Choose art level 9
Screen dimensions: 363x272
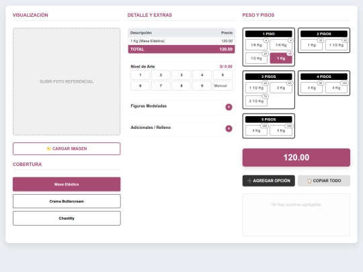coord(202,86)
